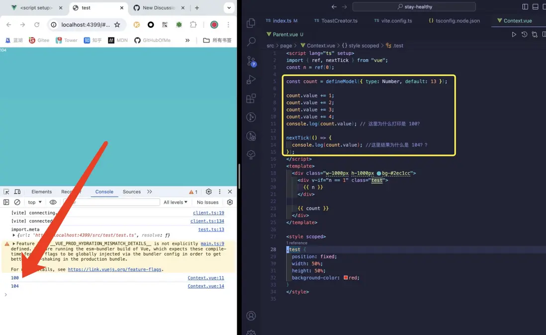Toggle the VS Code primary side bar
This screenshot has width=546, height=335.
(x=525, y=6)
